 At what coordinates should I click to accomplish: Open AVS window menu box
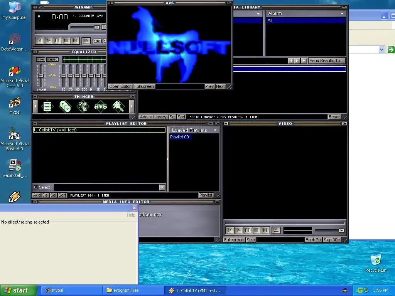pyautogui.click(x=111, y=3)
